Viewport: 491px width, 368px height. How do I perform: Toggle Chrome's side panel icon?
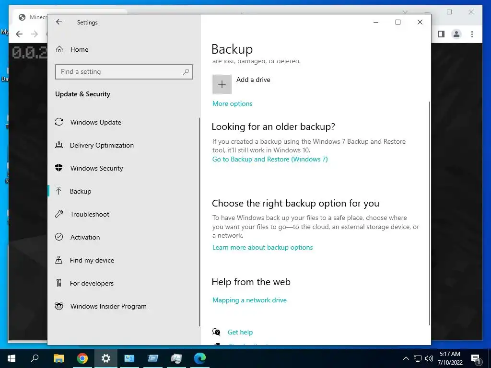[x=441, y=34]
